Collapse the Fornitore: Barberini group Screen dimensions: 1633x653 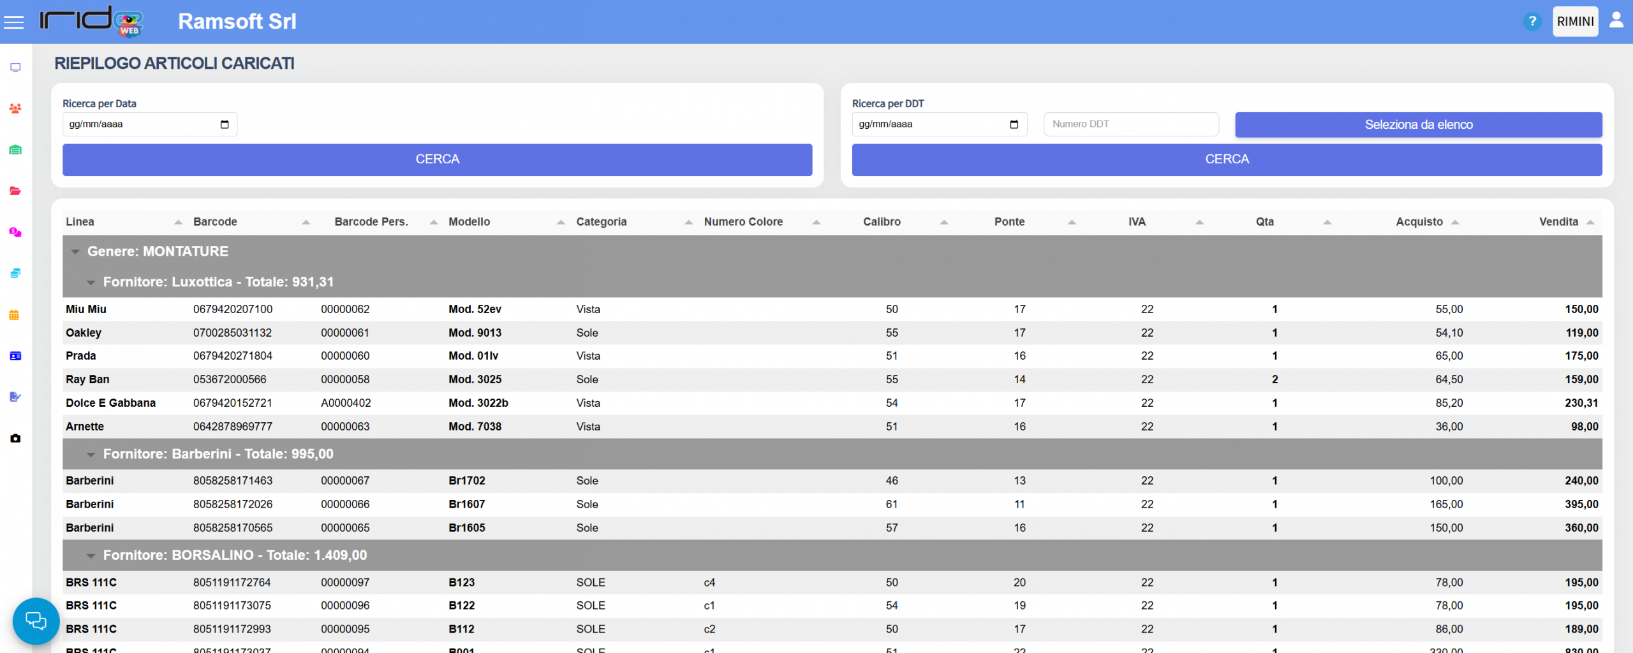(91, 455)
